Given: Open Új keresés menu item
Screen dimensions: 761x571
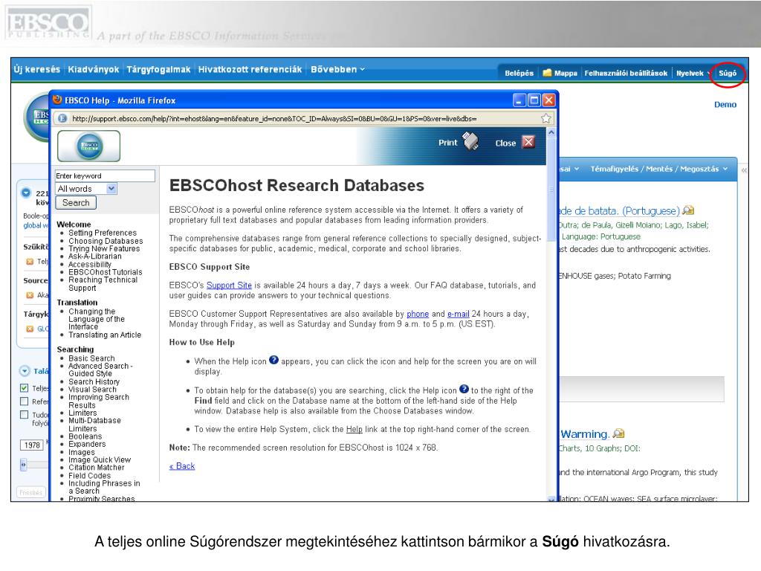Looking at the screenshot, I should (37, 69).
